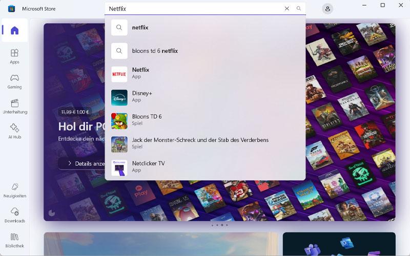Screen dimensions: 410x256
Task: Click the Jack der Monster-Schreck icon
Action: tap(119, 144)
